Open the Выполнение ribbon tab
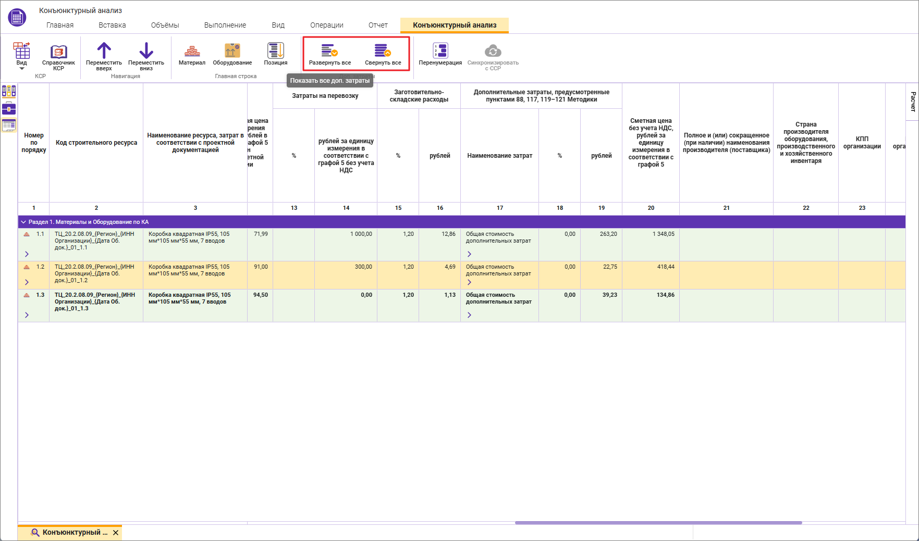The width and height of the screenshot is (919, 541). (225, 25)
